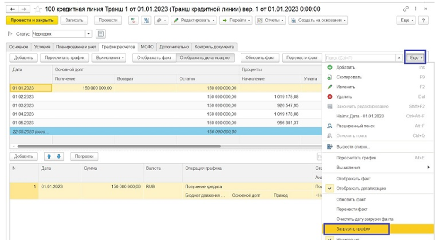439x246 pixels.
Task: Open the vertical dots window menu
Action: (x=416, y=9)
